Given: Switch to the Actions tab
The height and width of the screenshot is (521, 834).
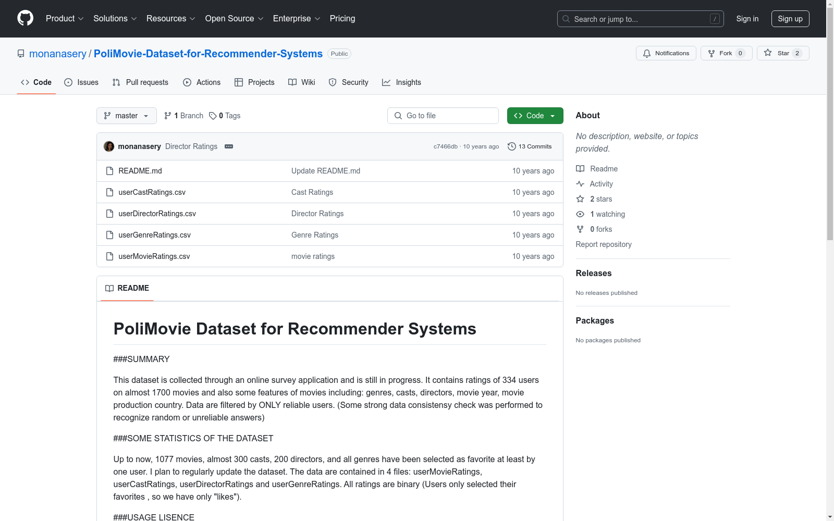Looking at the screenshot, I should pyautogui.click(x=202, y=82).
